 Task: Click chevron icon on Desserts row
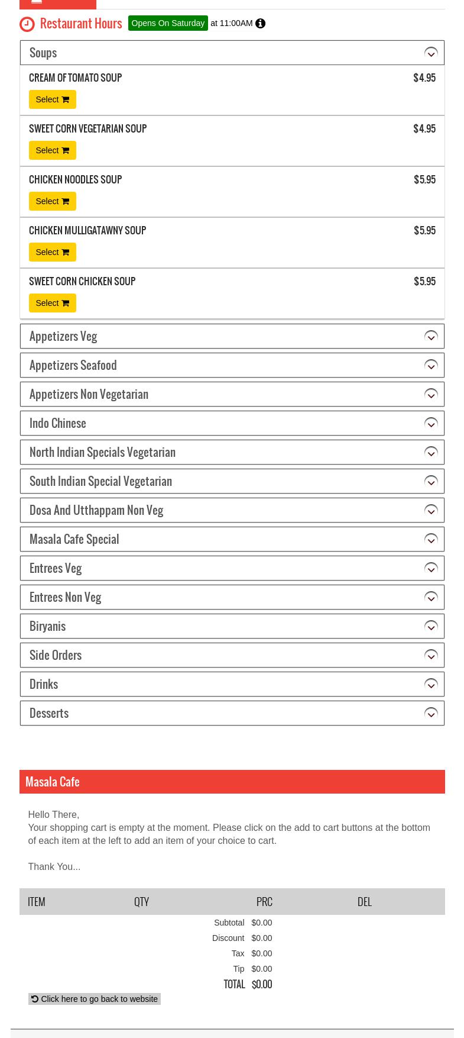coord(431,714)
